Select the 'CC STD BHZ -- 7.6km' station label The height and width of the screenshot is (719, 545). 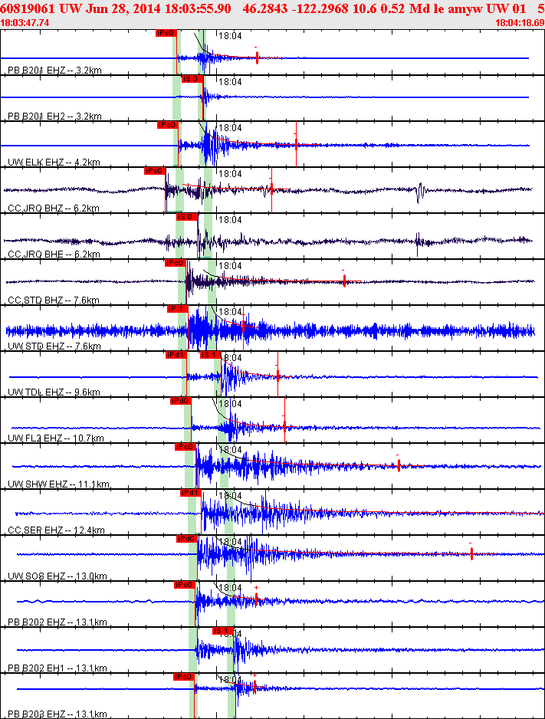(x=54, y=300)
